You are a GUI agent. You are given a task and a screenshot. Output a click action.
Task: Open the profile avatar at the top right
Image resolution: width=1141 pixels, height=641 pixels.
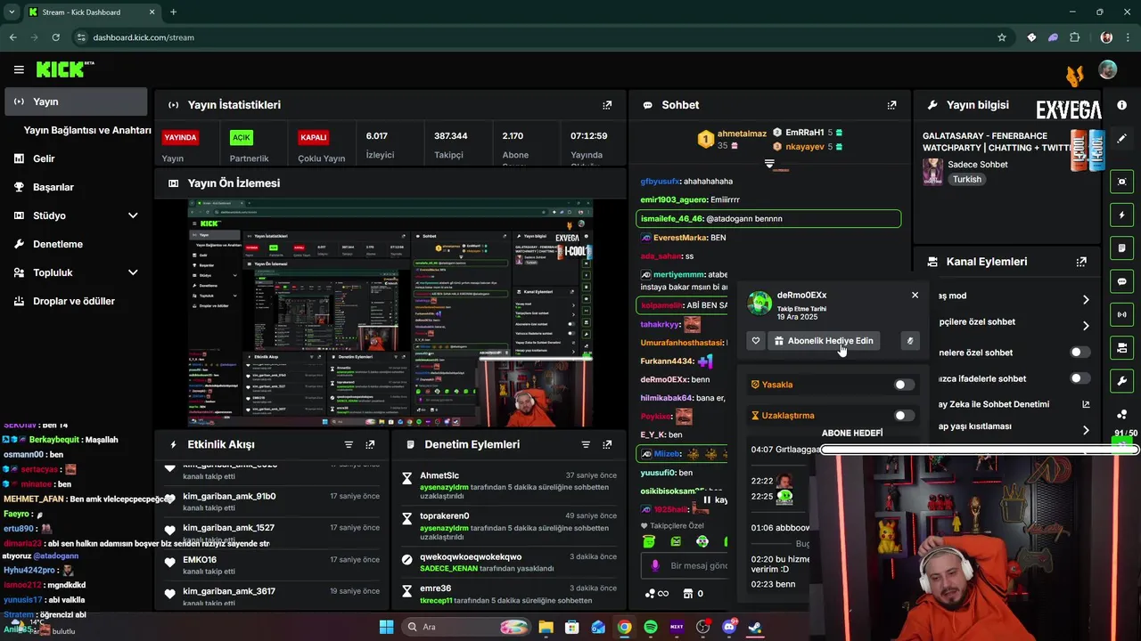(x=1107, y=69)
